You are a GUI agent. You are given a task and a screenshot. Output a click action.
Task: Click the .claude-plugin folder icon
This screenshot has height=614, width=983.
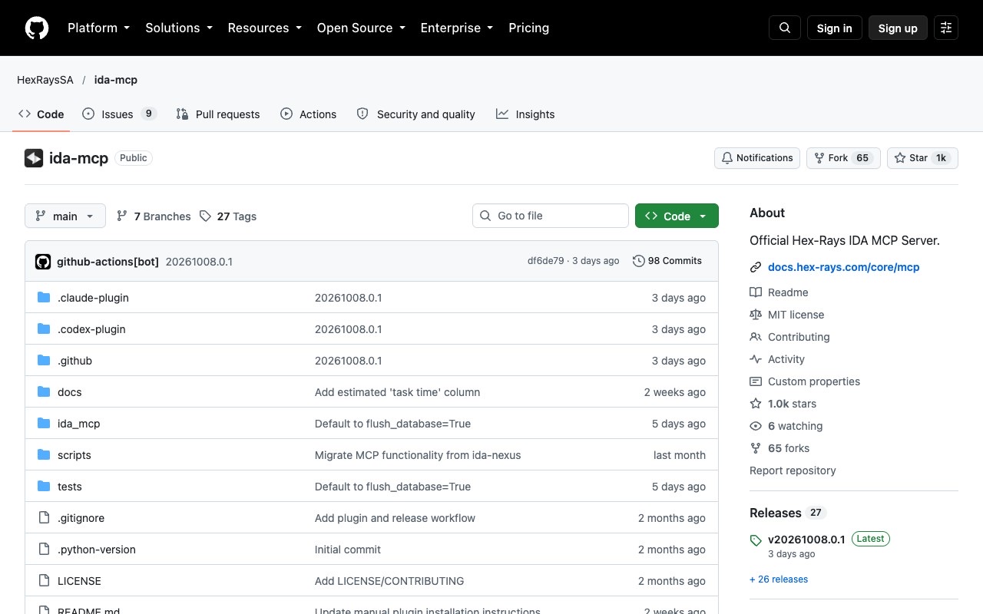[44, 298]
